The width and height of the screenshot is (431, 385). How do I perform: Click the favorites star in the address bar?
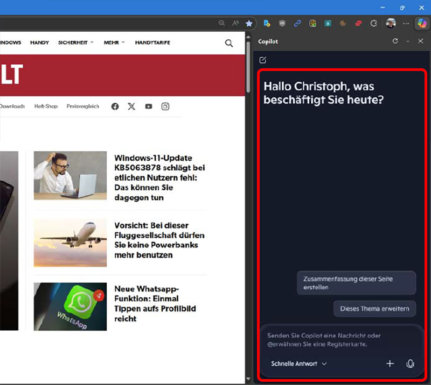[x=249, y=23]
